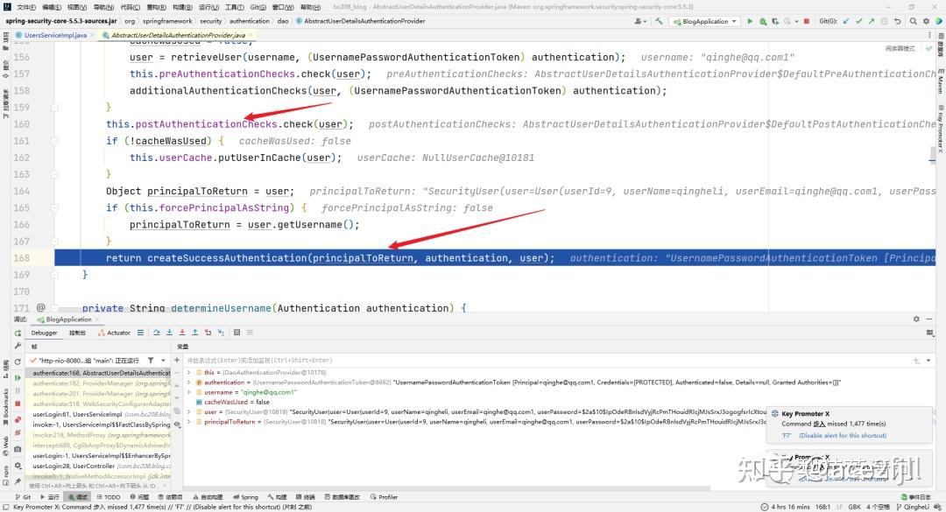Step into the method using the down-arrow icon
946x512 pixels.
tap(170, 333)
